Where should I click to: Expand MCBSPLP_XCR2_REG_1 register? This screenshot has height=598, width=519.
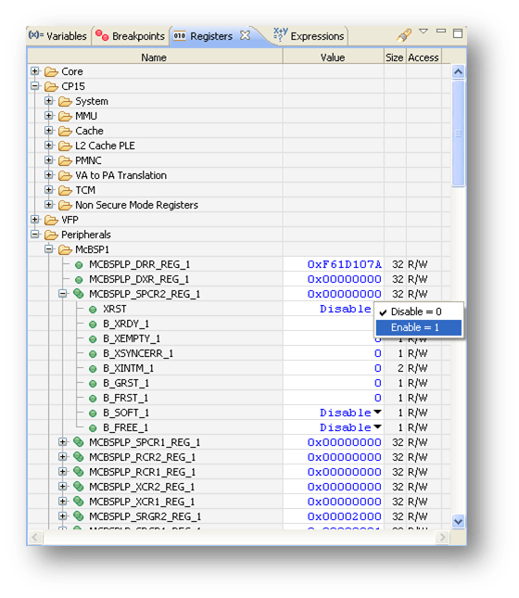(63, 487)
